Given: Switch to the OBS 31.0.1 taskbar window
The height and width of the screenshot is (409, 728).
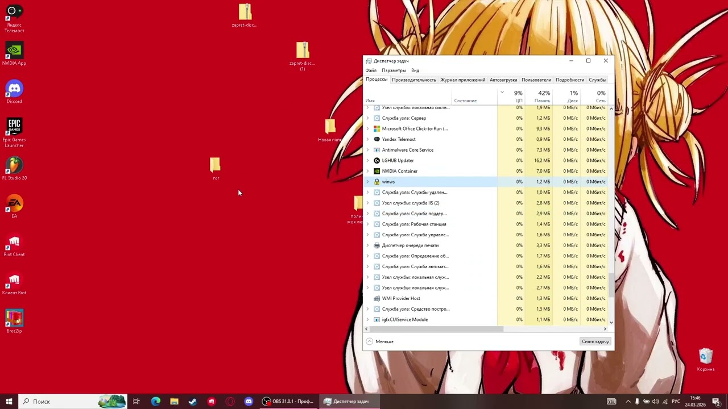Looking at the screenshot, I should pos(288,402).
